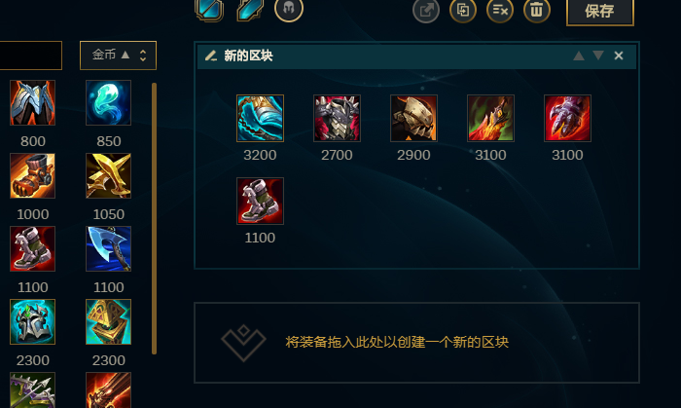
Task: Click the boots costing 1100 in block
Action: tap(260, 201)
